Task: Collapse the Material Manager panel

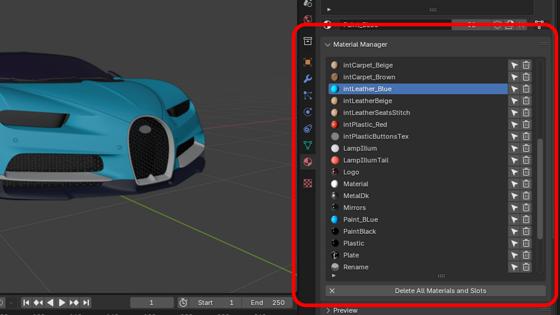Action: point(328,45)
